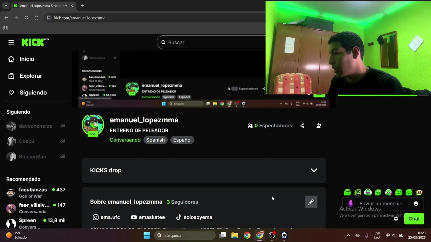Click browser home button
Screen dimensions: 431x242
[x=36, y=18]
